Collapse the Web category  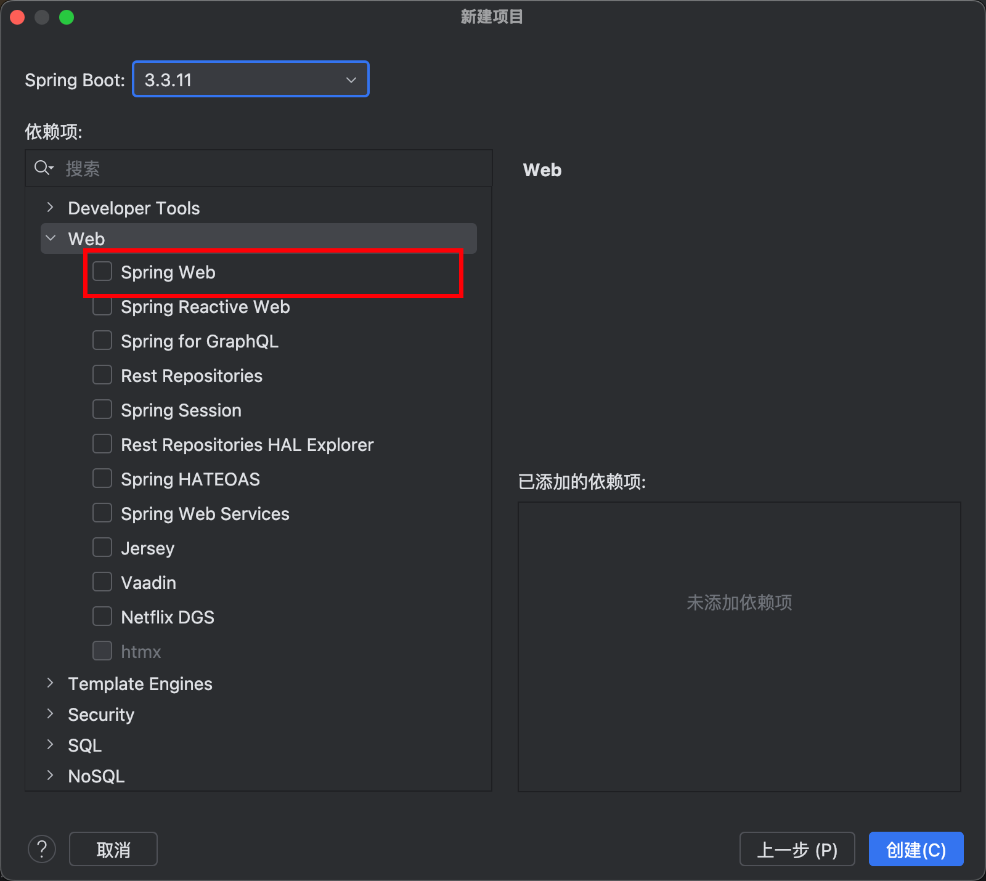(51, 238)
